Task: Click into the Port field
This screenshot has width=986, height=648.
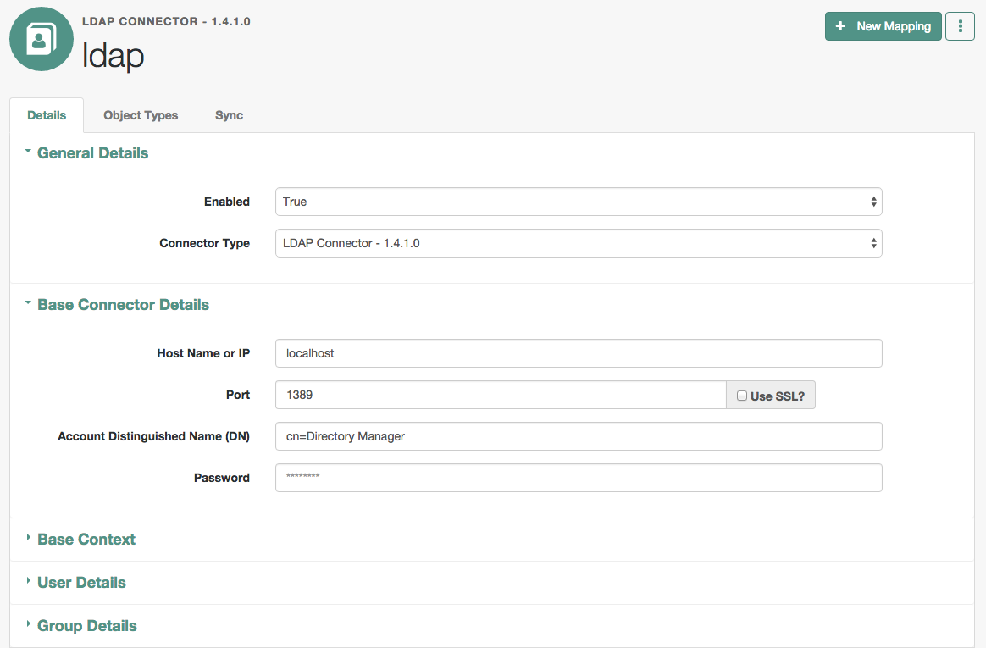Action: pyautogui.click(x=501, y=395)
